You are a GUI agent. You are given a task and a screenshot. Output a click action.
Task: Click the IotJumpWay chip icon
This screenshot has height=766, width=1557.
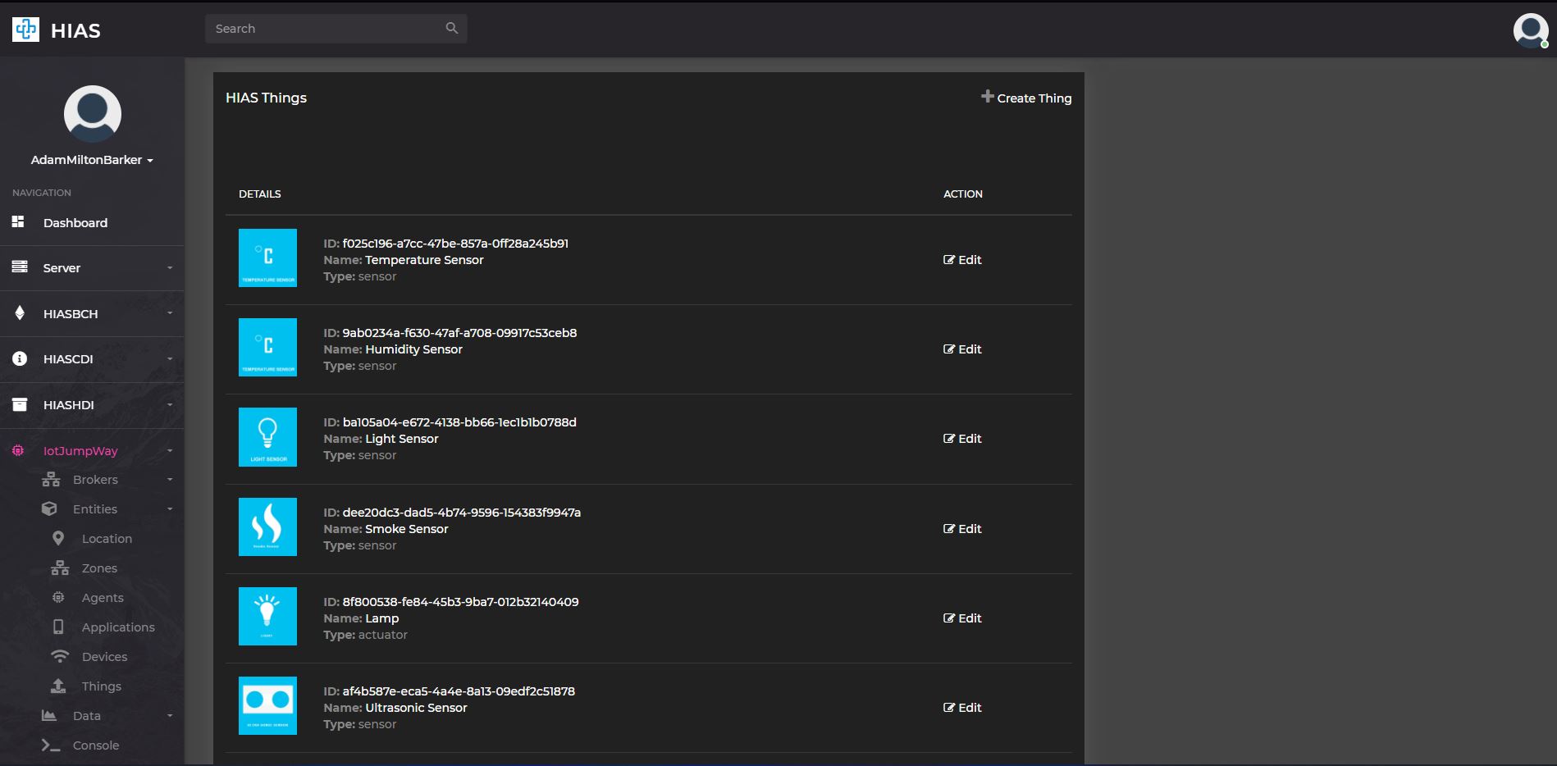click(18, 450)
